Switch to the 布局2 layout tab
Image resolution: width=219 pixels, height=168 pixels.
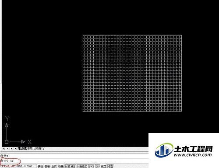pos(39,148)
